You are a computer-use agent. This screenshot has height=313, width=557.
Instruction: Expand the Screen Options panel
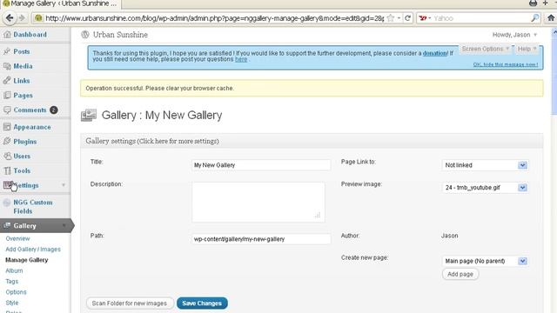pyautogui.click(x=486, y=49)
